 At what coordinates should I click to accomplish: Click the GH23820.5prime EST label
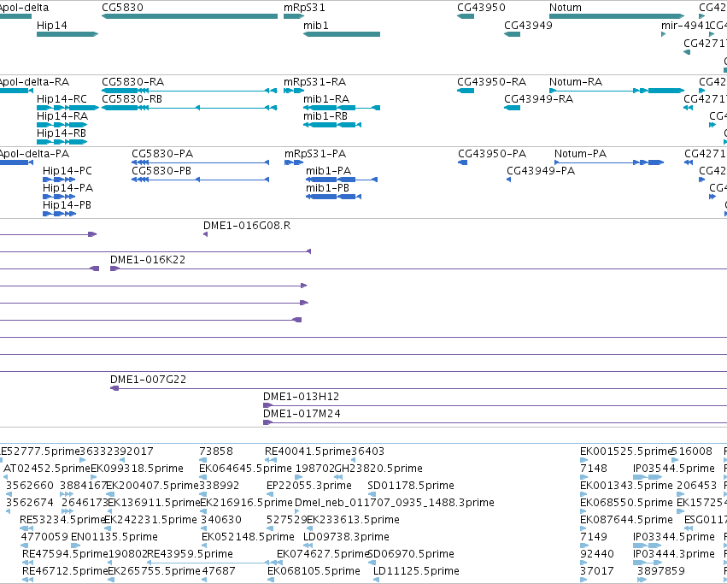[378, 469]
